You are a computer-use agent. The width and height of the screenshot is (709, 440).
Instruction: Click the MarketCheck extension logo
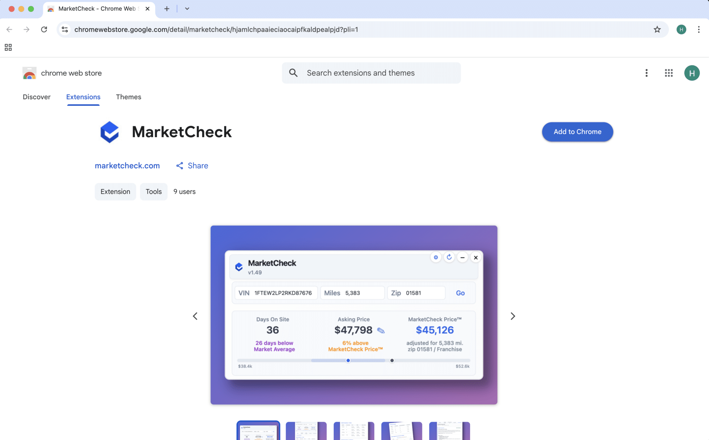109,132
